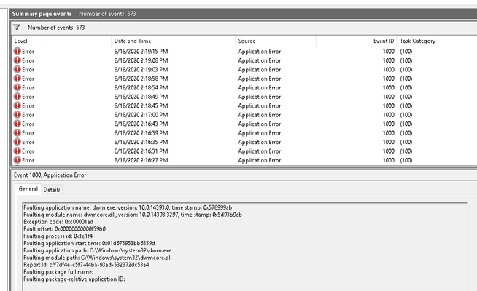Click Application Error source in 2:19:15 row

coord(260,52)
